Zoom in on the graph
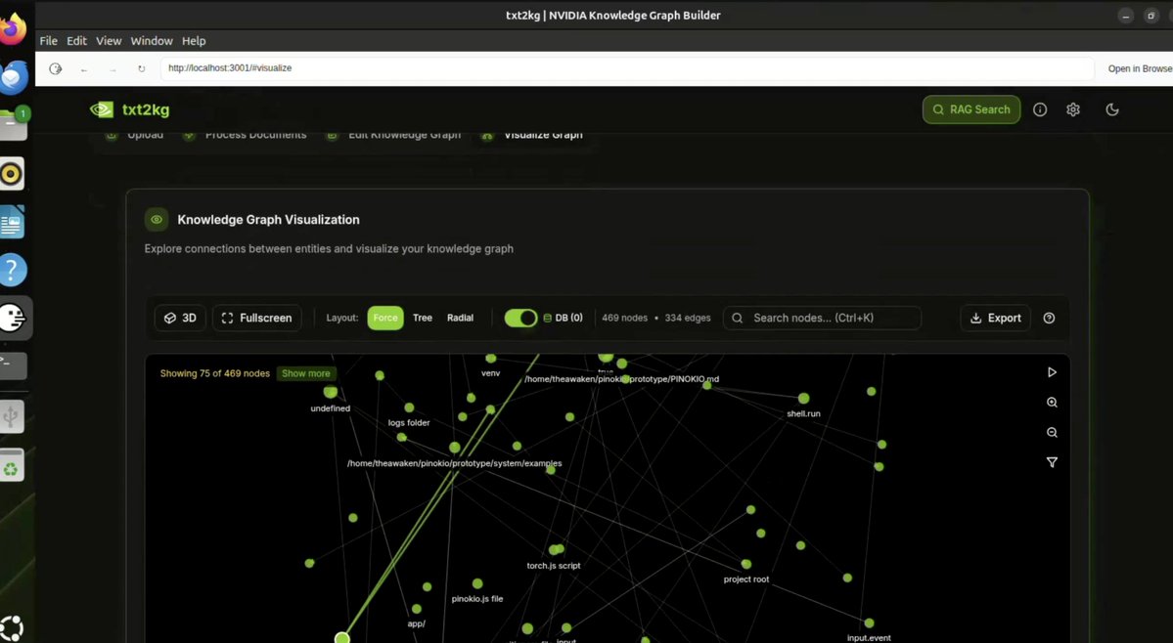This screenshot has width=1173, height=643. pos(1052,402)
